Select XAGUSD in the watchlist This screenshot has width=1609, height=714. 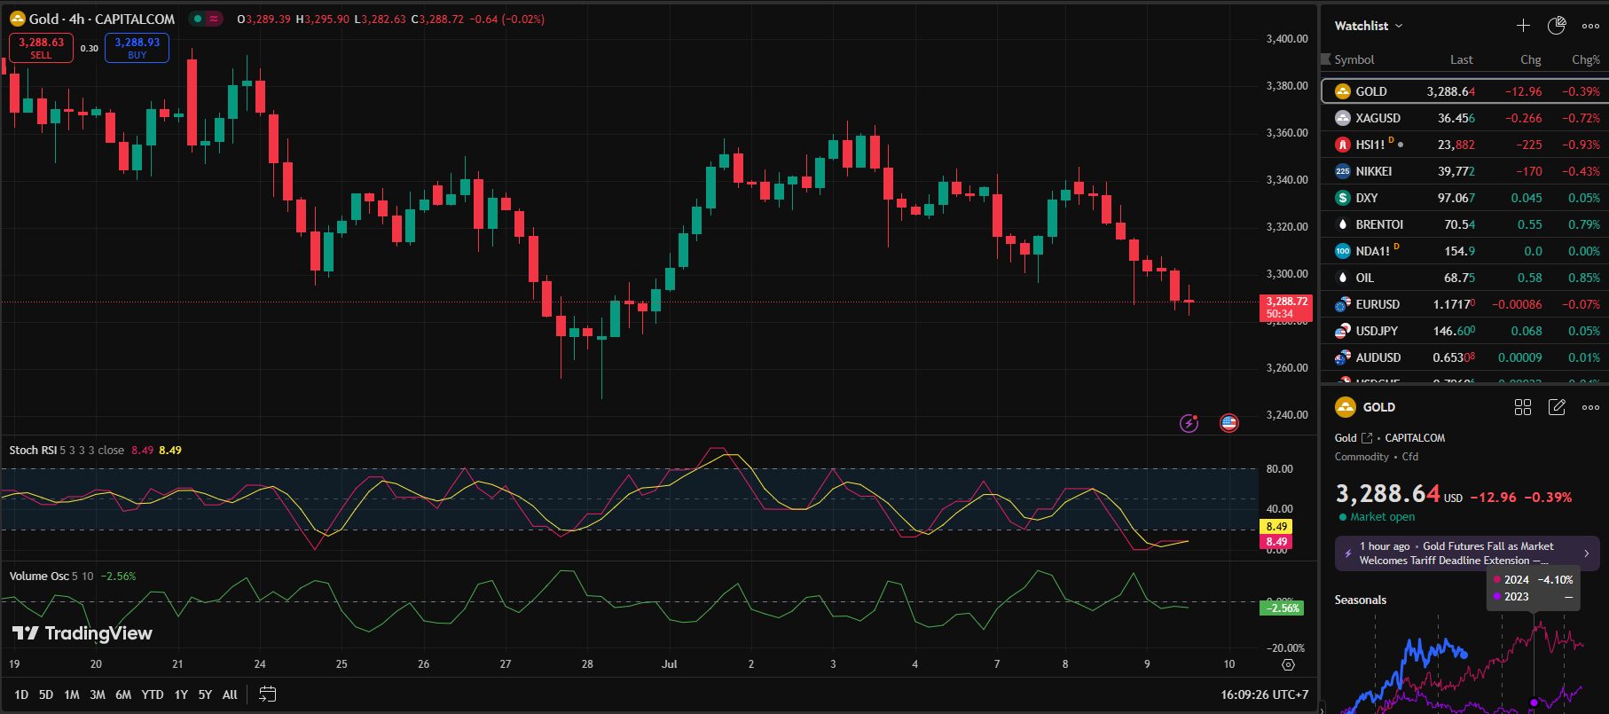pyautogui.click(x=1377, y=118)
